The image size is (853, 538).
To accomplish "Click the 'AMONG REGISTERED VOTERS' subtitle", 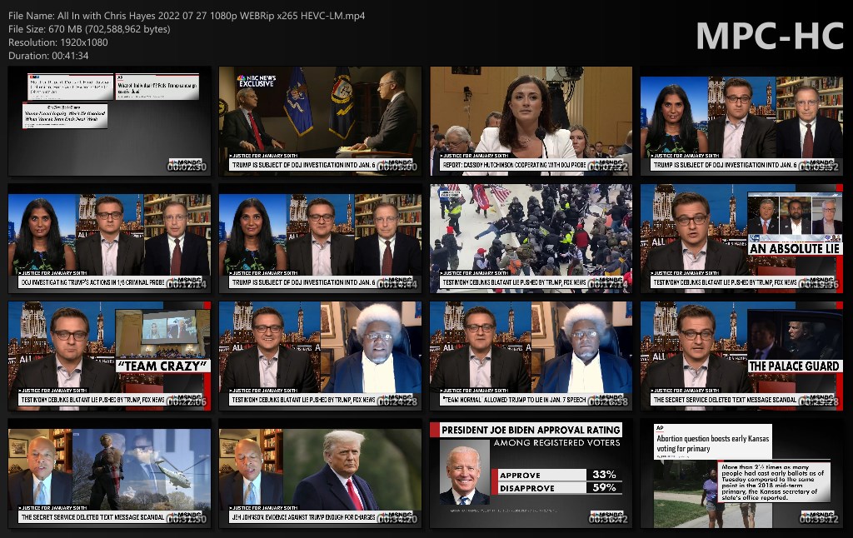I will (x=557, y=443).
